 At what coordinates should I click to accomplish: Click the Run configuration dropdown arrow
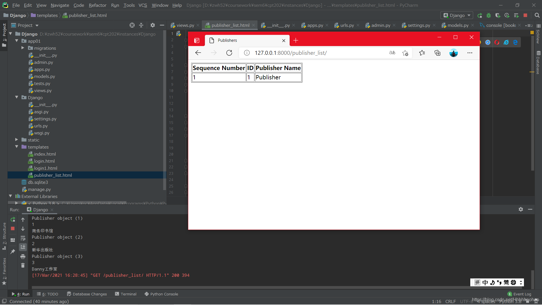click(x=469, y=15)
